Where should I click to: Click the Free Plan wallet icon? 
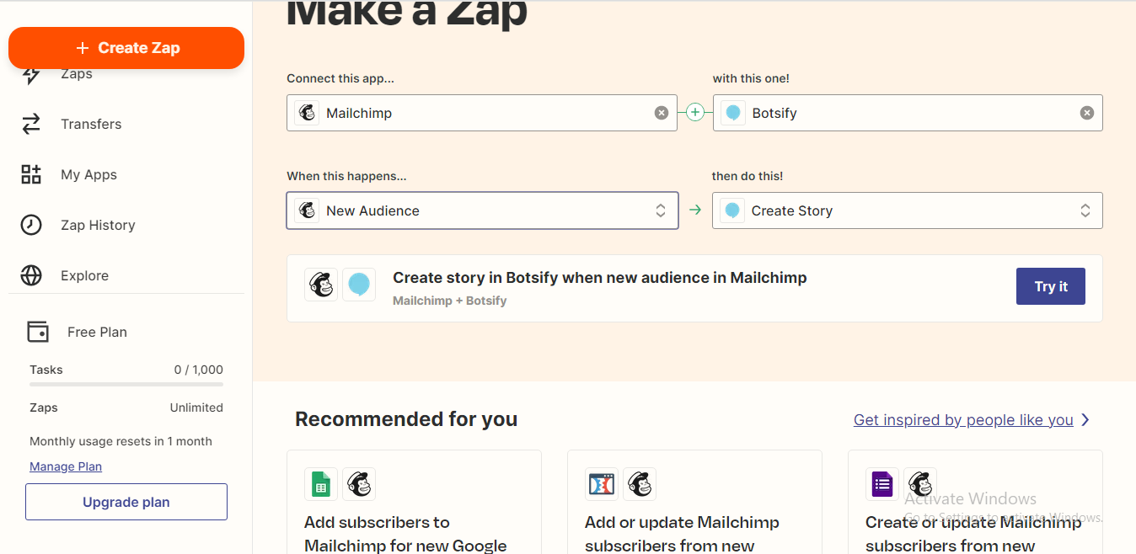tap(38, 332)
